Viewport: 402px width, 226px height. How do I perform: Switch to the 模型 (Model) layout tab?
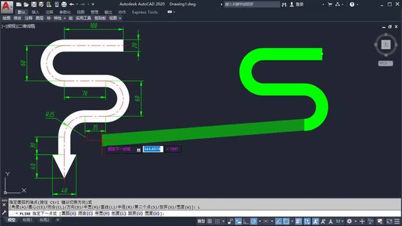11,220
